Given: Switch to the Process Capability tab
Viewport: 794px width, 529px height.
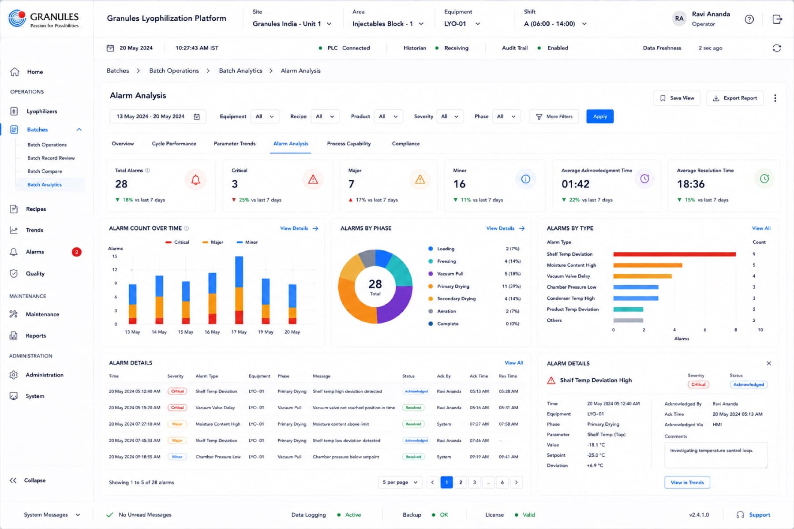Looking at the screenshot, I should pyautogui.click(x=348, y=144).
